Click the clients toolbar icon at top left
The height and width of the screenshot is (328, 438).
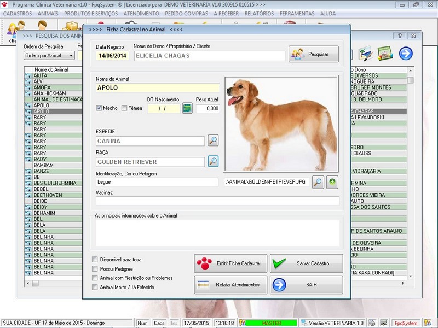(x=16, y=30)
